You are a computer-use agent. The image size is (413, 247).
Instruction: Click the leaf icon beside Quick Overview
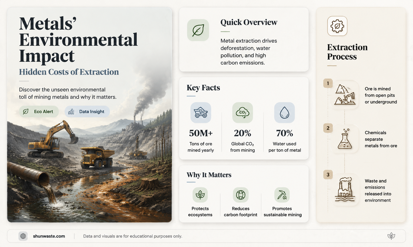tap(198, 30)
